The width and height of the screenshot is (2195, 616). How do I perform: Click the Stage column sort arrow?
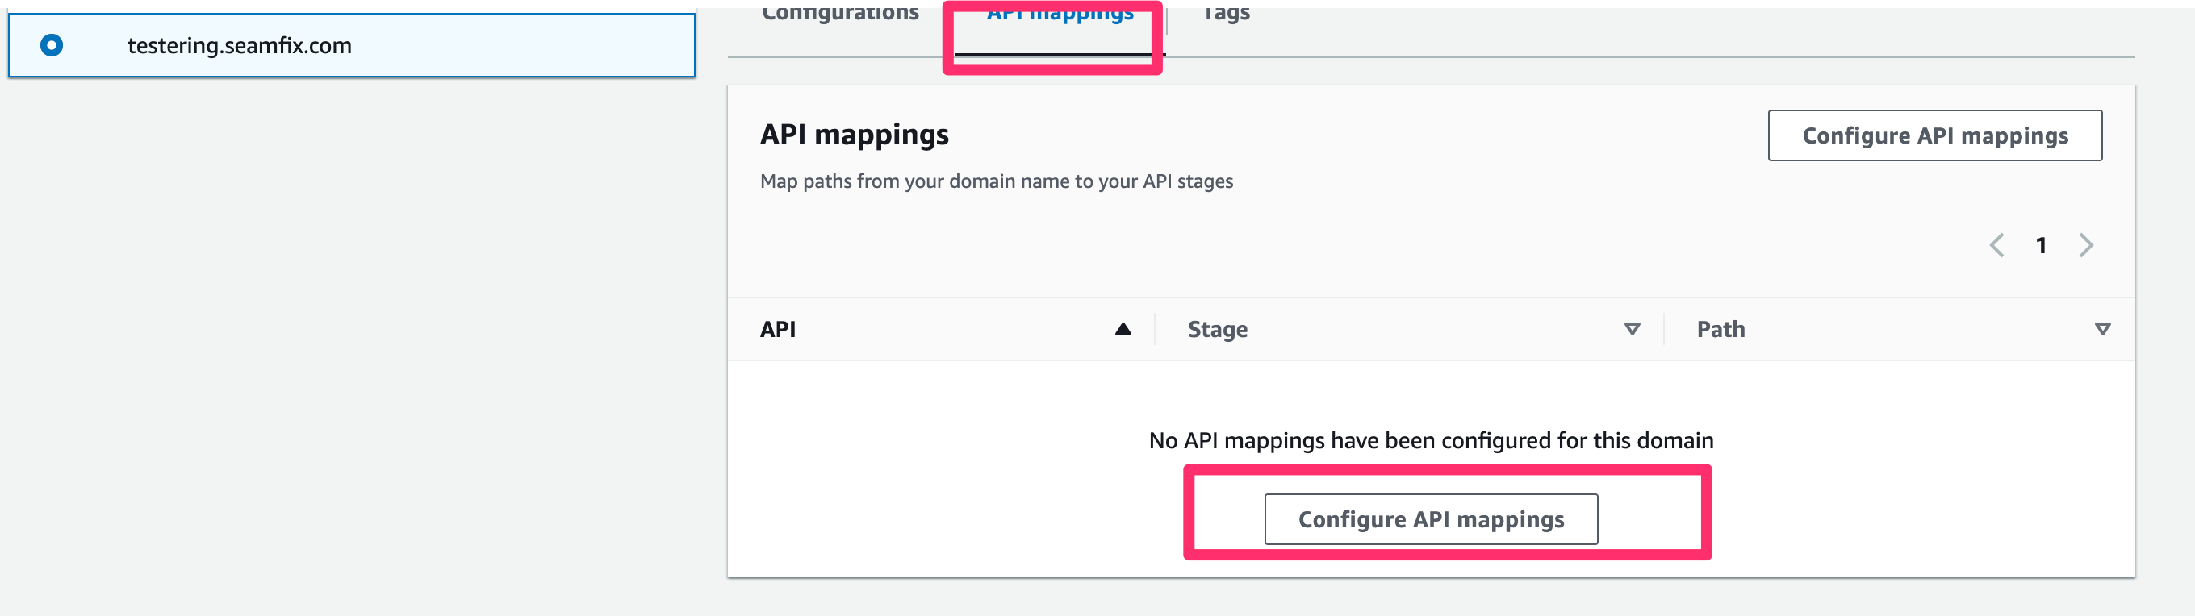[1632, 329]
